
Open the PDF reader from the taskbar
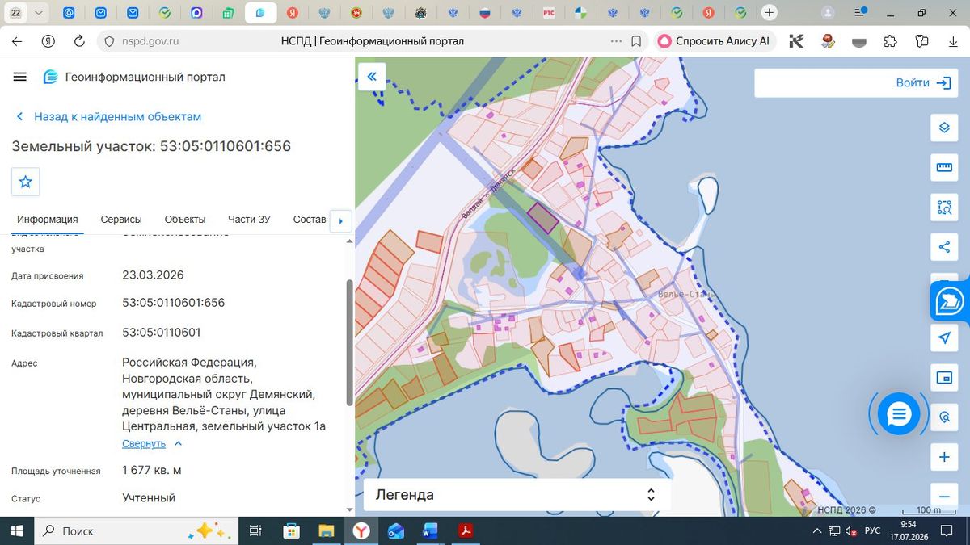click(x=465, y=530)
